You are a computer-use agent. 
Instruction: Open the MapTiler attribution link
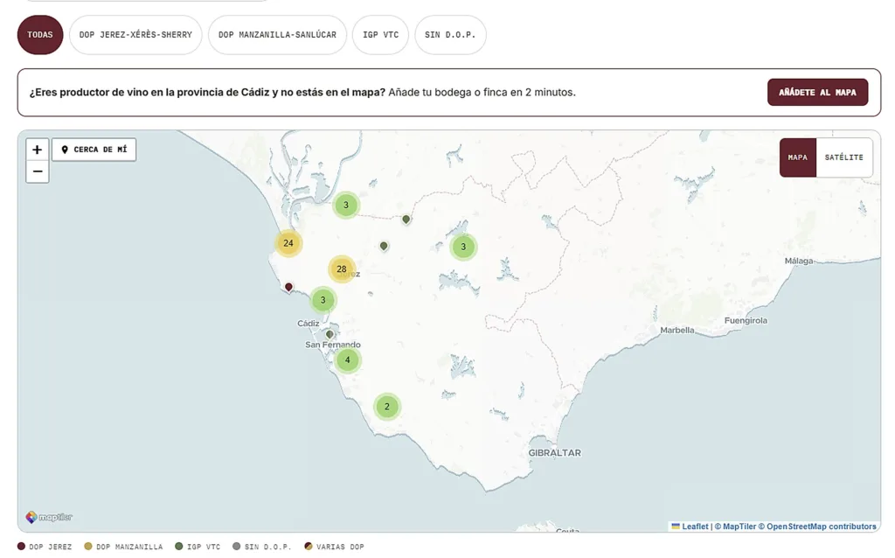coord(735,527)
